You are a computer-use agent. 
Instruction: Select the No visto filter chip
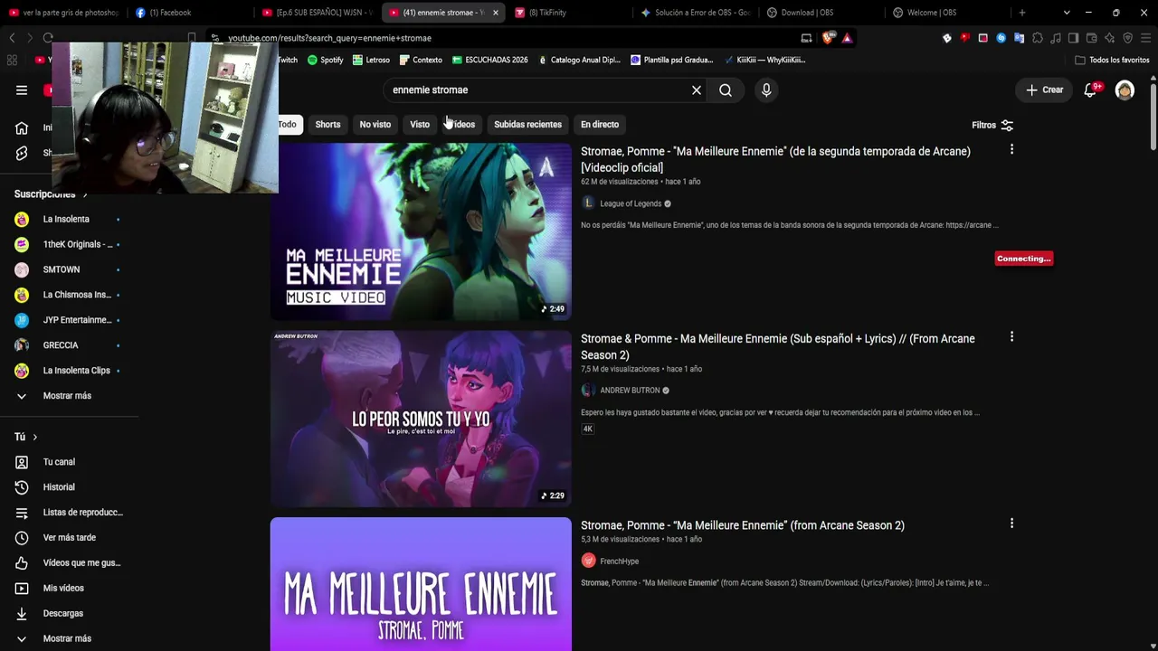tap(375, 125)
